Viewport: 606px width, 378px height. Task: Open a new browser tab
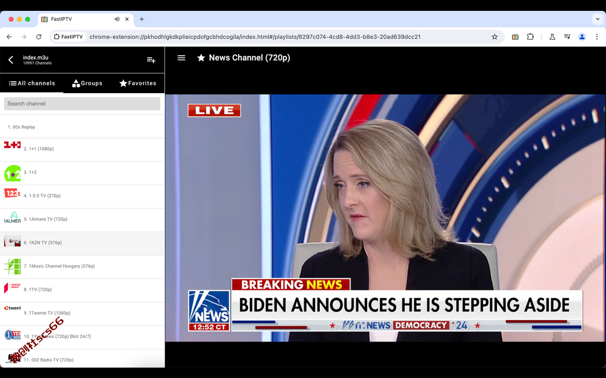click(142, 19)
